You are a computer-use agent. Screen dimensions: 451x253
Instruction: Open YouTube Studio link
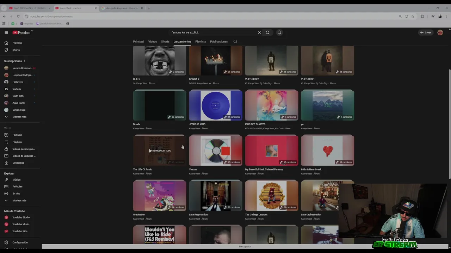20,218
